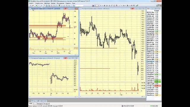This screenshot has width=190, height=107.
Task: Open the Расширения menu
Action: [60, 3]
